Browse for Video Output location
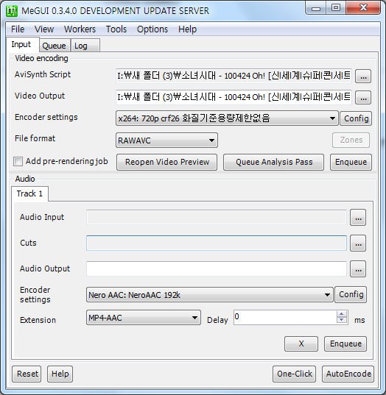This screenshot has width=386, height=395. pos(363,98)
